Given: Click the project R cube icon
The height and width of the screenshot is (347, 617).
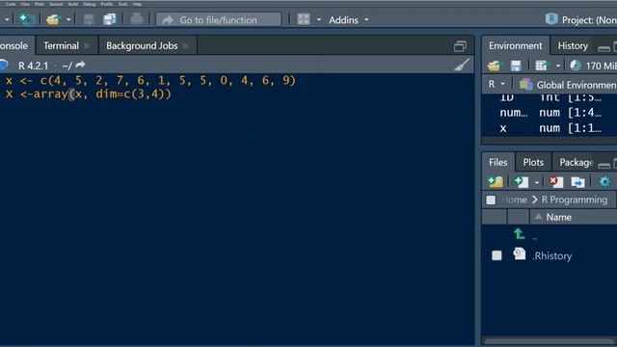Looking at the screenshot, I should coord(551,18).
